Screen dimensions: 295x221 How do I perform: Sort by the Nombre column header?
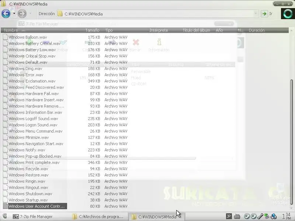(11, 30)
